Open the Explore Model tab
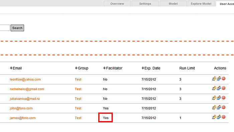Image resolution: width=234 pixels, height=132 pixels. (x=201, y=4)
